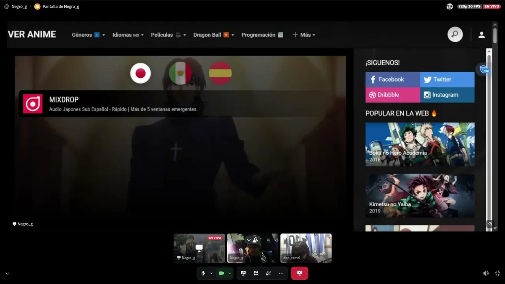Select the Spanish flag audio option
Screen dimensions: 505x284
click(220, 73)
